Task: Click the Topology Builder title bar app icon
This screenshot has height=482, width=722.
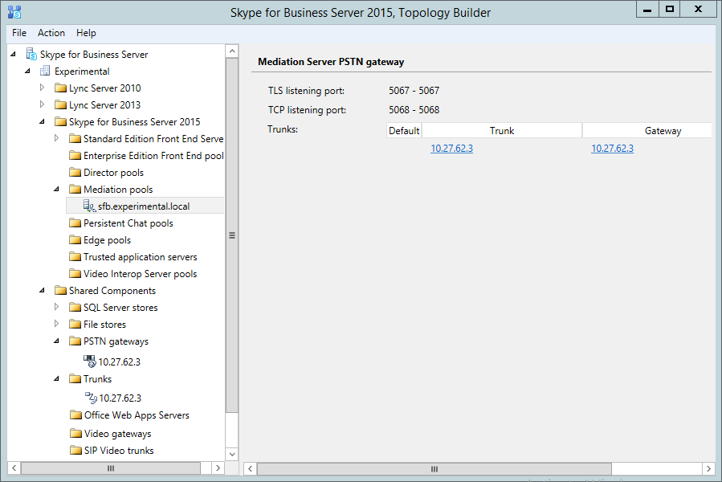Action: pyautogui.click(x=13, y=12)
